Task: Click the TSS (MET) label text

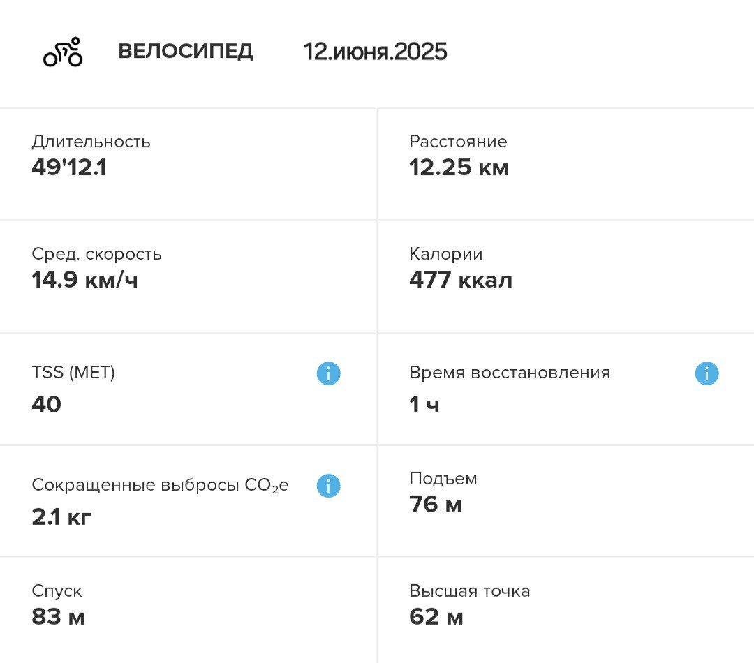Action: [73, 373]
